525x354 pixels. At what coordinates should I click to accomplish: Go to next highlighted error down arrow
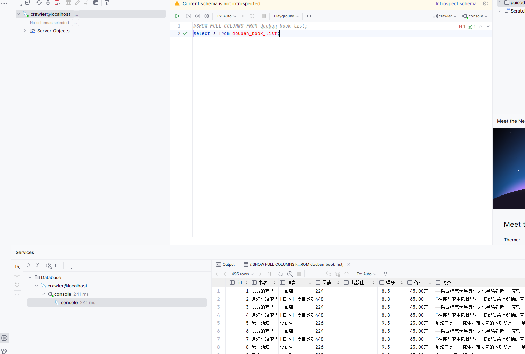(x=488, y=26)
